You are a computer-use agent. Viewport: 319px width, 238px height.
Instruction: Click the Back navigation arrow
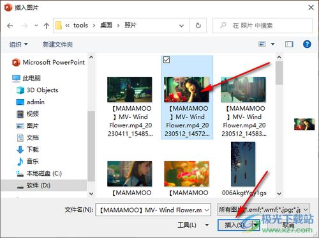[10, 26]
